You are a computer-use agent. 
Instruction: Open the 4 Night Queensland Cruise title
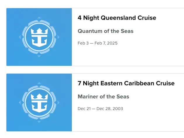click(117, 18)
